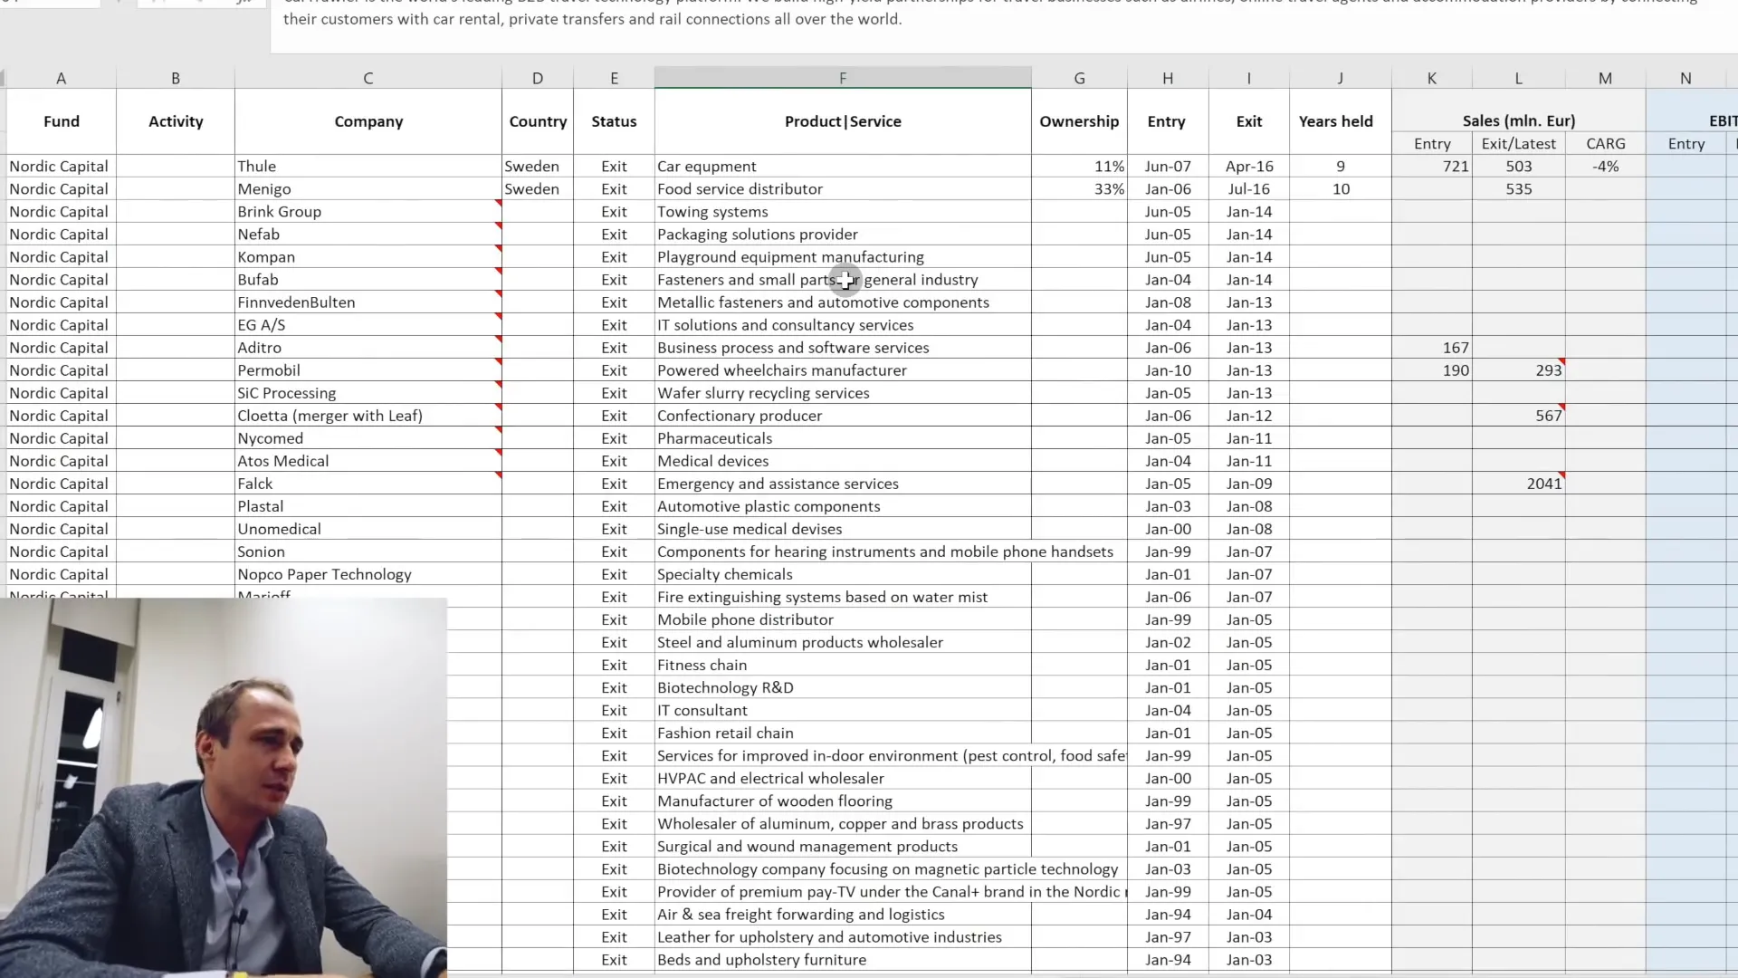This screenshot has height=978, width=1738.
Task: Click the Country header cell
Action: click(x=538, y=121)
